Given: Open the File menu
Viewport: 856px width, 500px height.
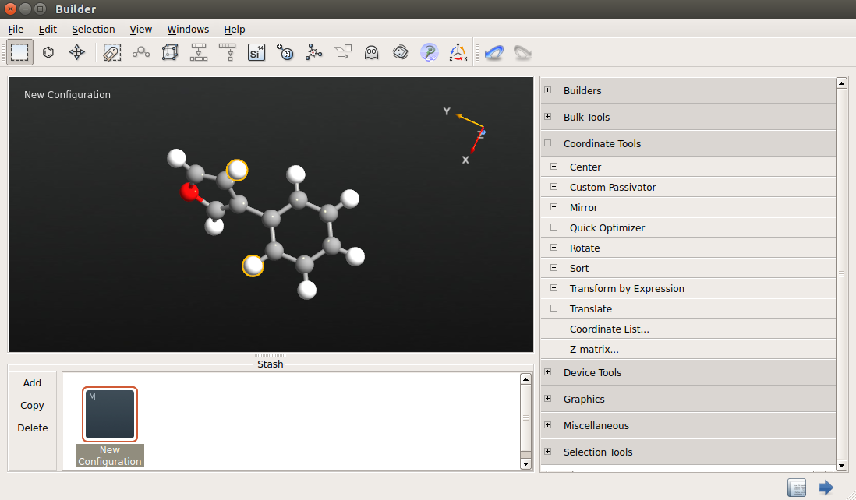Looking at the screenshot, I should tap(16, 30).
